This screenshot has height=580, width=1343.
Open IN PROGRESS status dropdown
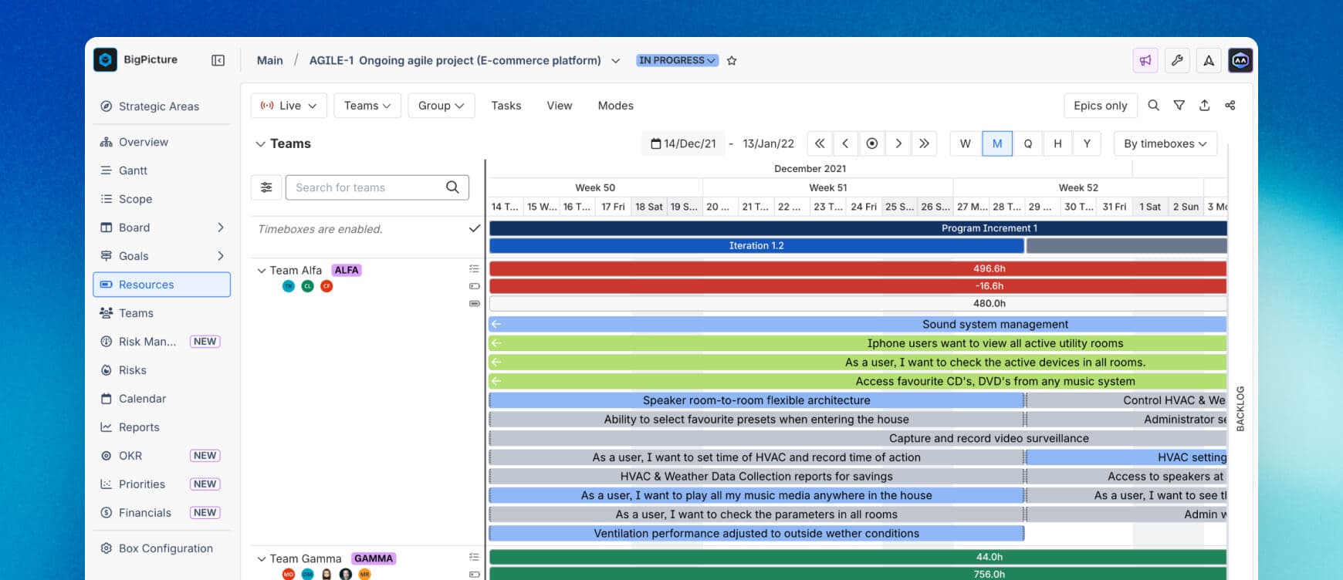pos(678,60)
